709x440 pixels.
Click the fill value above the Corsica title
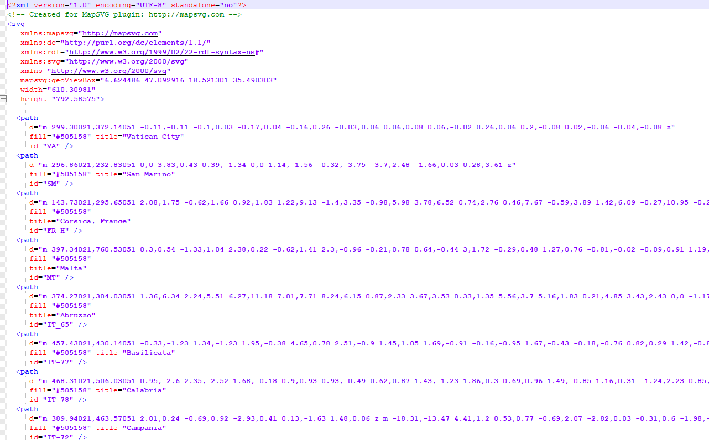tap(71, 212)
